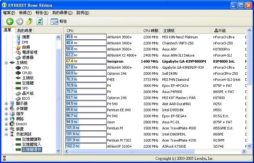Open the 報告(R) report menu
The height and width of the screenshot is (163, 254).
coord(42,13)
